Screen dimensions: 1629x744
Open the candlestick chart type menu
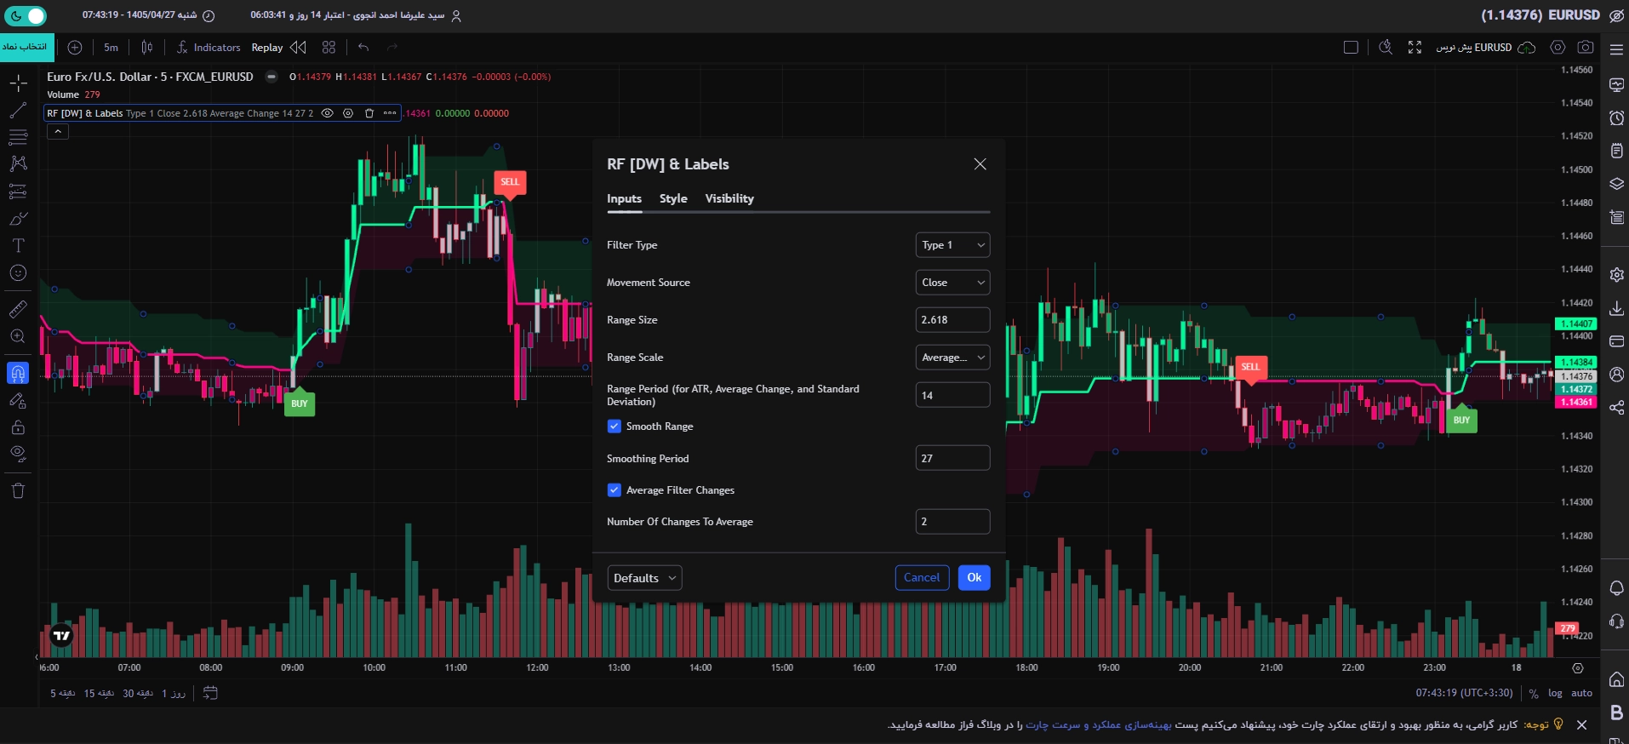[147, 48]
